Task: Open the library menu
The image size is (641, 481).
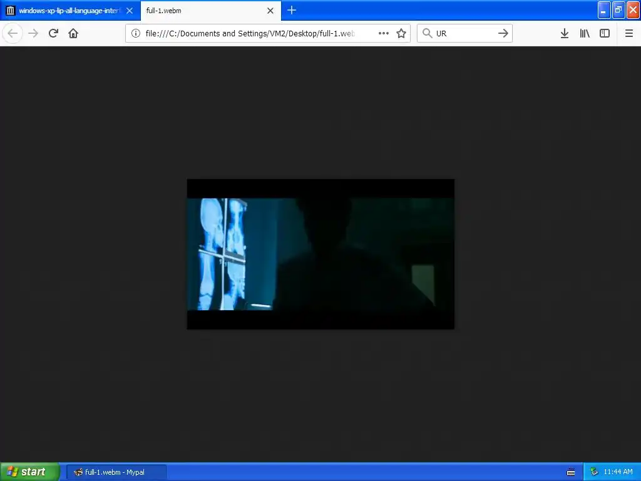Action: (x=585, y=33)
